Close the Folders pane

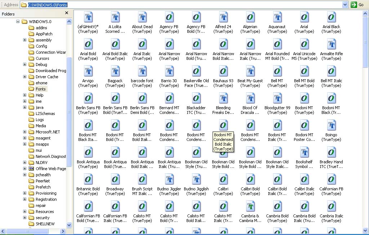point(67,13)
